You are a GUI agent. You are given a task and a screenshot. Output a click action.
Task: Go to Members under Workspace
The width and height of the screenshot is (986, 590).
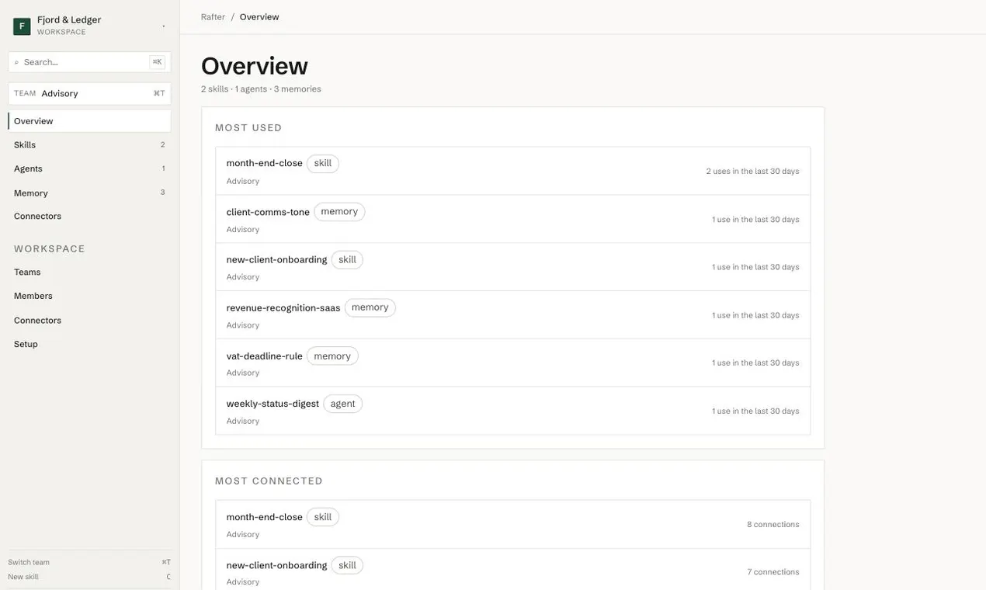pos(89,296)
